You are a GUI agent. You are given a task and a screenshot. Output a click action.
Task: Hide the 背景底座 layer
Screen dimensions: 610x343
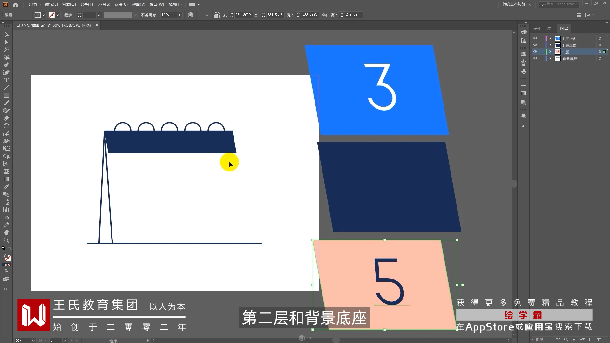pyautogui.click(x=535, y=58)
